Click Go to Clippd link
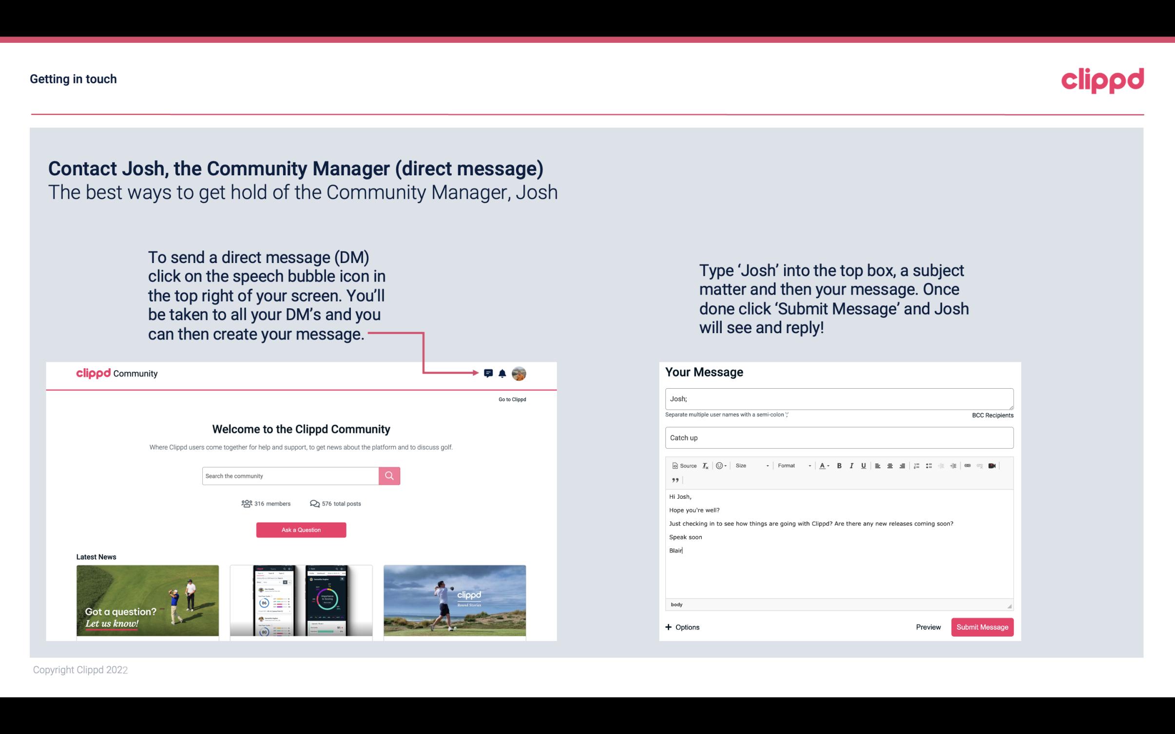The height and width of the screenshot is (734, 1175). (511, 398)
